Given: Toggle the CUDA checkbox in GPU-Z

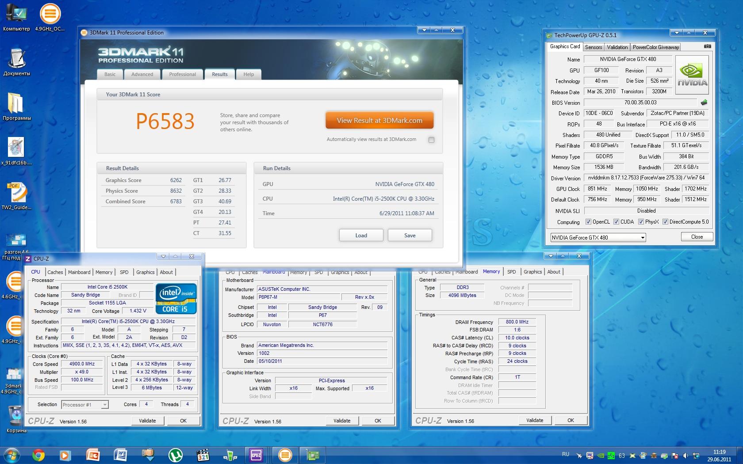Looking at the screenshot, I should pos(616,222).
